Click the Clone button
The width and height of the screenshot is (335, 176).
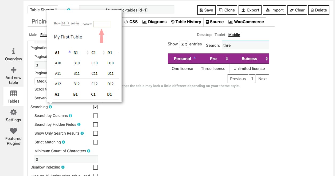point(227,10)
